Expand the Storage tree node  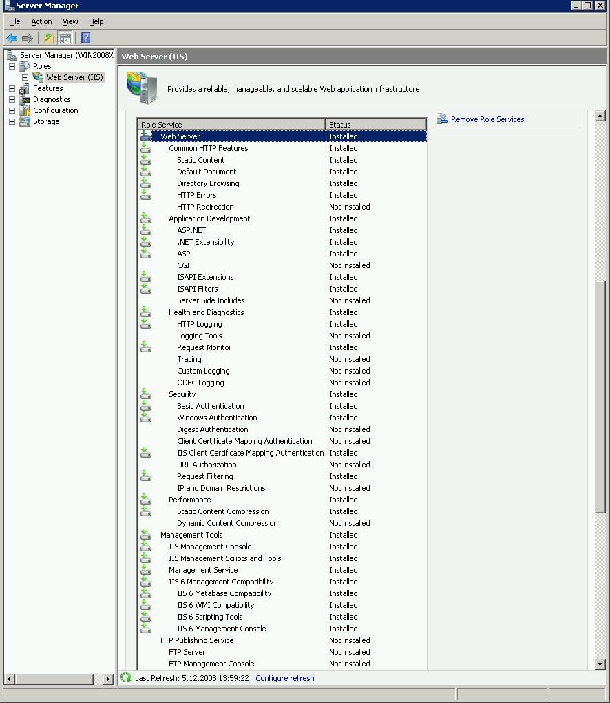(12, 122)
